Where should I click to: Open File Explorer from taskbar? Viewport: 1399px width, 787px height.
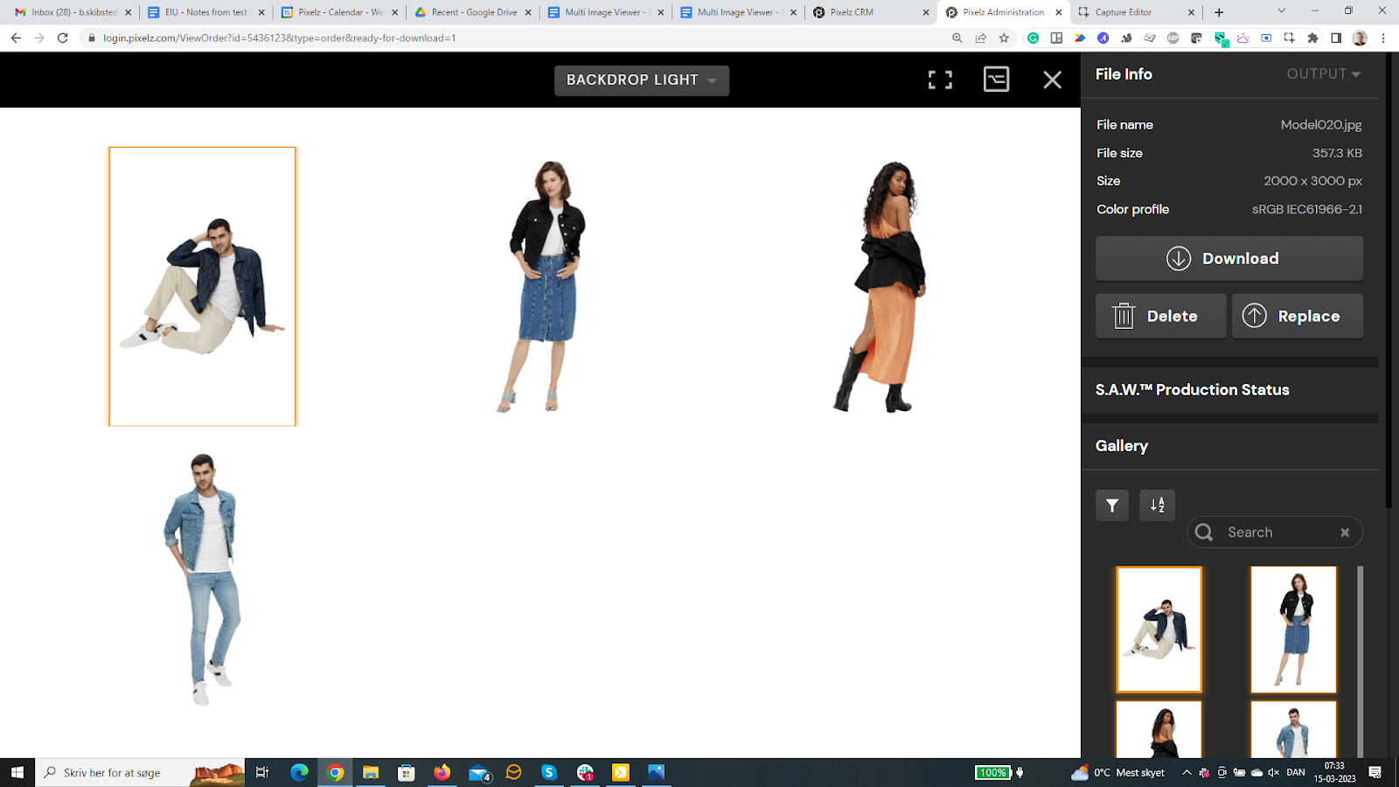(371, 772)
